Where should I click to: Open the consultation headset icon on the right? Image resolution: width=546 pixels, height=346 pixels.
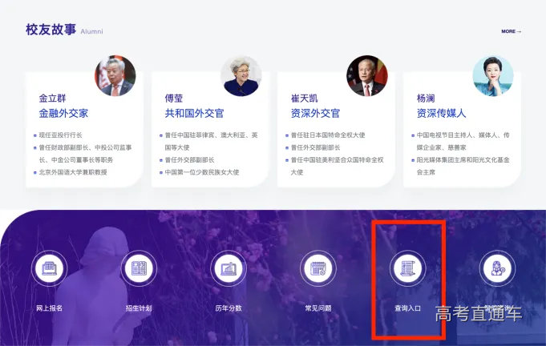coord(498,268)
